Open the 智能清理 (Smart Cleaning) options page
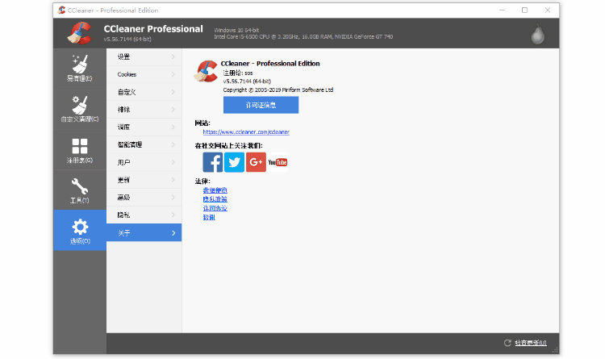The image size is (605, 359). [x=144, y=144]
